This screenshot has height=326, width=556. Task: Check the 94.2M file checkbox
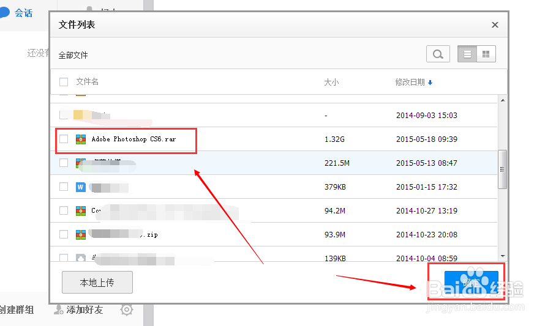[x=64, y=210]
